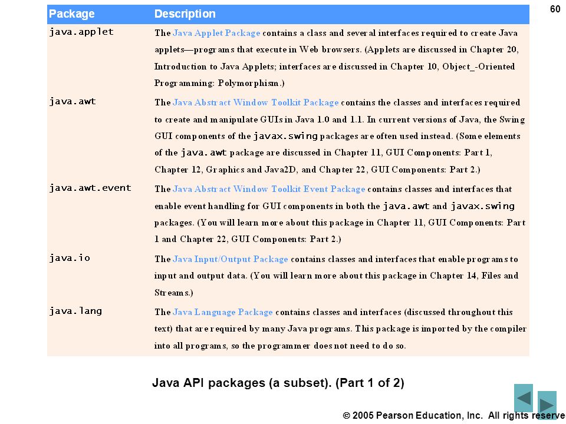Click the text 'Streams.)' in java.io row
This screenshot has height=424, width=566.
[173, 293]
